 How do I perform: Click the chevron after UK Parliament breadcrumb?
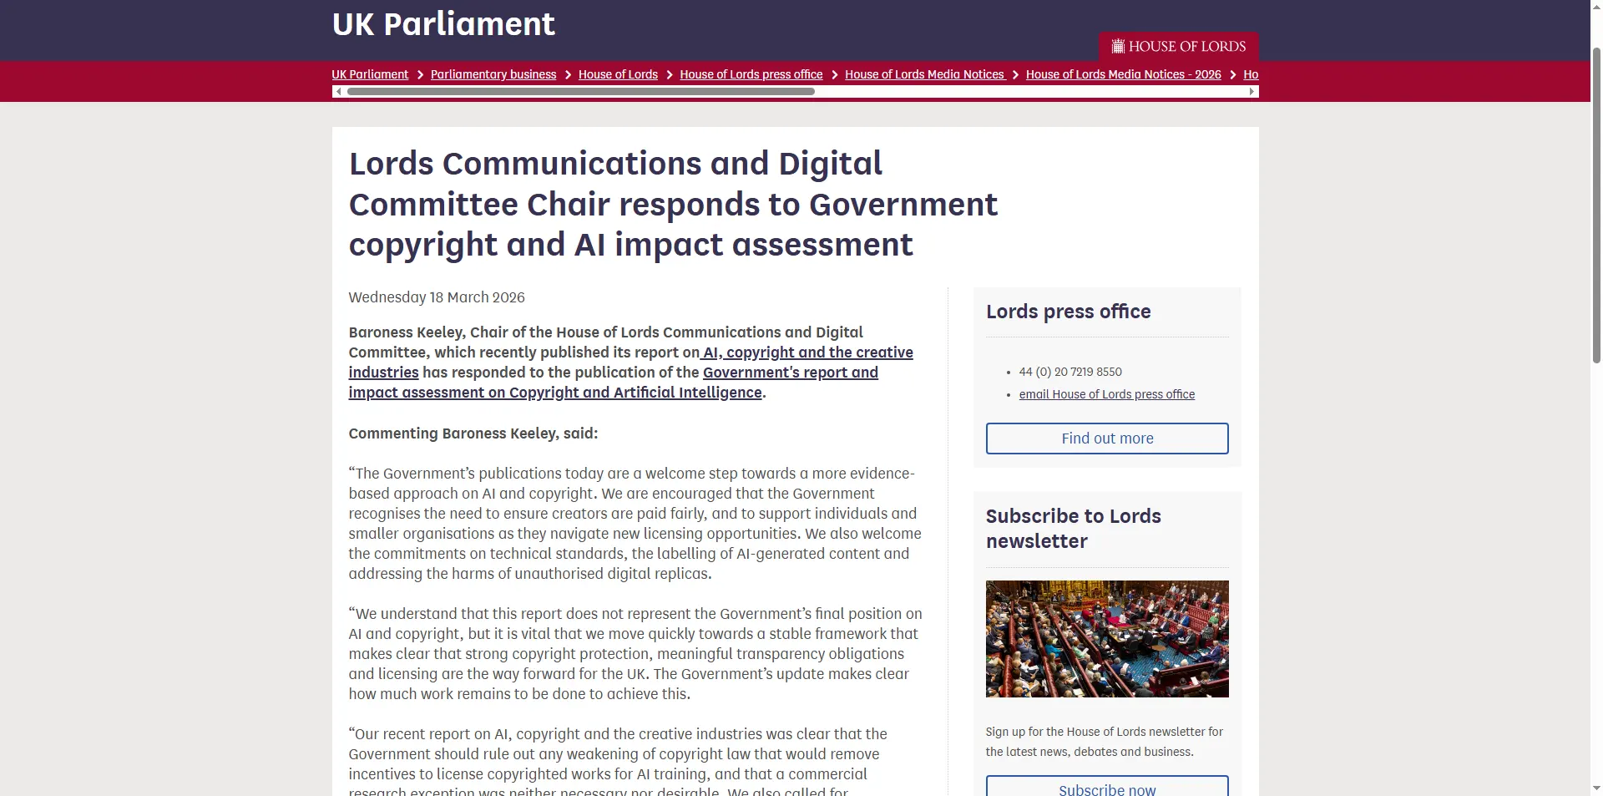tap(420, 75)
